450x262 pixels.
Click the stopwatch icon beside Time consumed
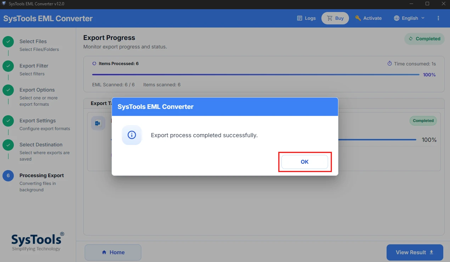390,64
